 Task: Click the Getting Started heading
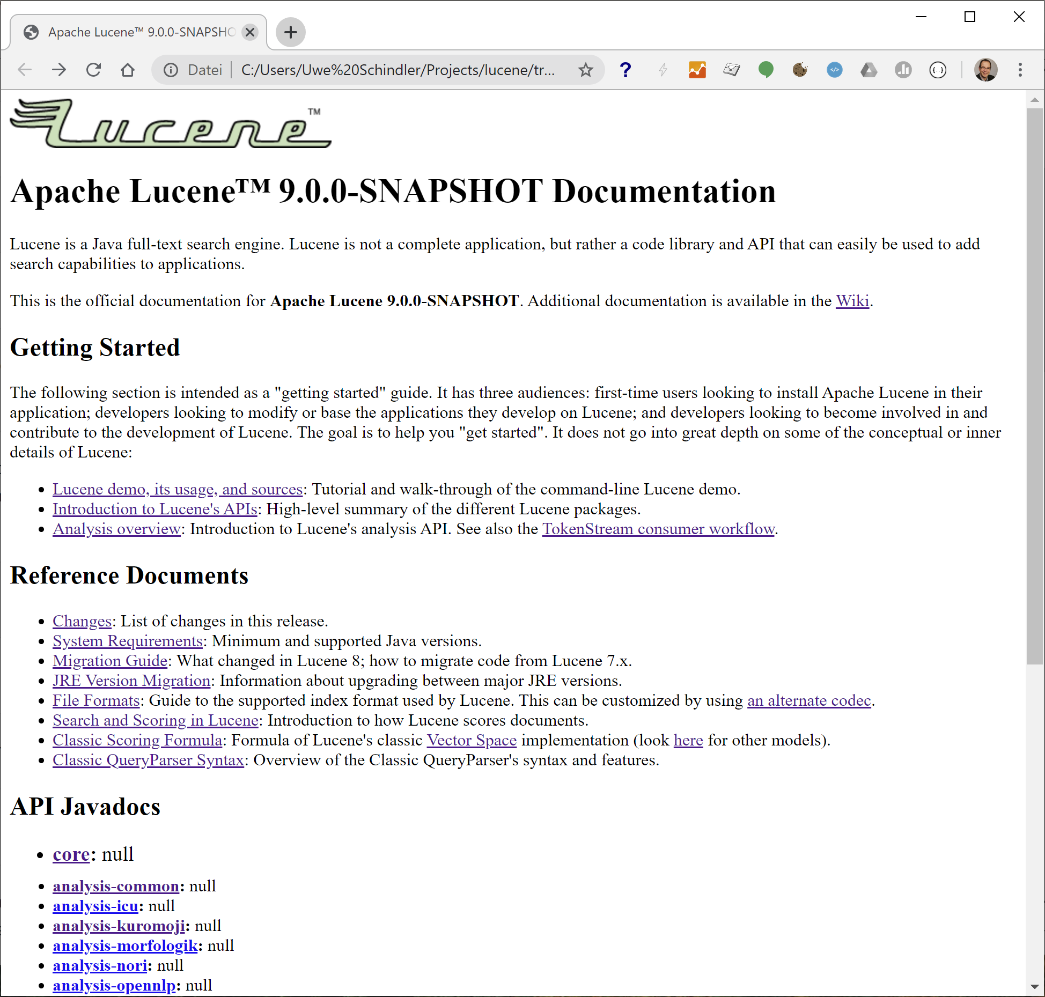(95, 348)
